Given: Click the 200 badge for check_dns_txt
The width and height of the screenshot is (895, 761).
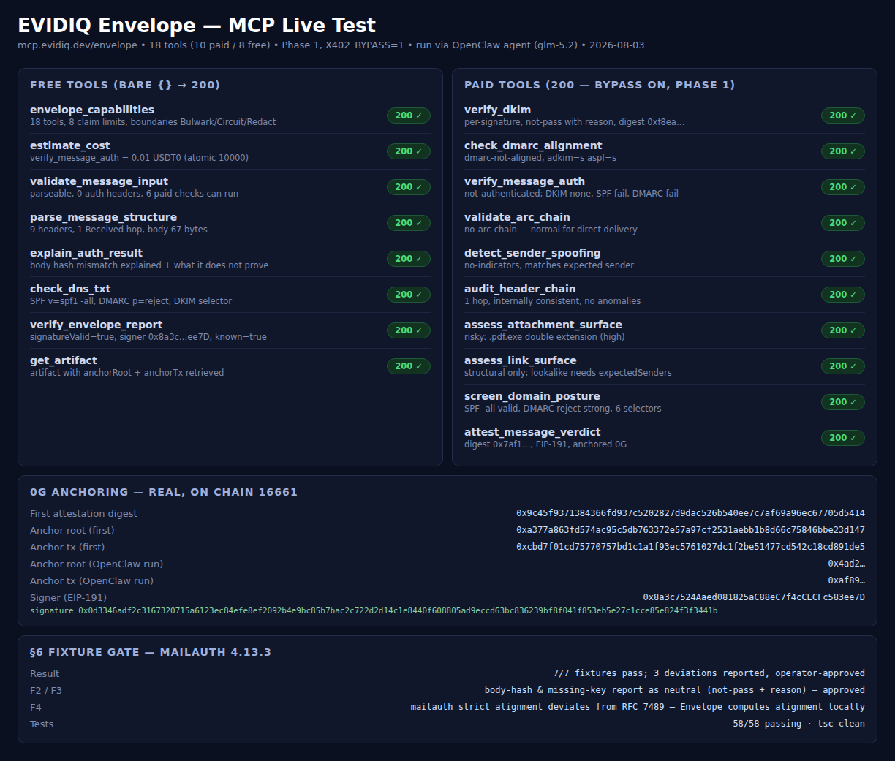Looking at the screenshot, I should (x=408, y=295).
